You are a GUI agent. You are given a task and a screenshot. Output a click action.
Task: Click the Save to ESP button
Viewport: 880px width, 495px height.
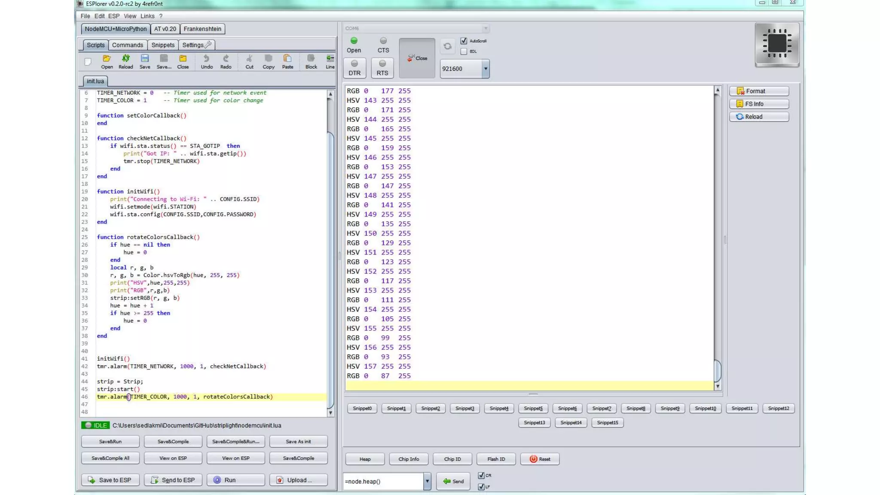[110, 480]
